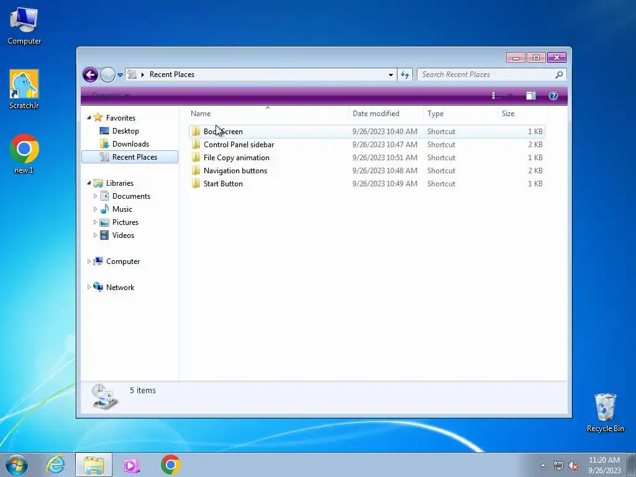The image size is (636, 477).
Task: Click the Computer desktop icon
Action: 24,26
